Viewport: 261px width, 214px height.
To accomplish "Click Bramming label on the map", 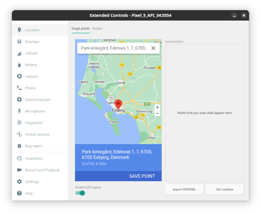I will pos(144,111).
